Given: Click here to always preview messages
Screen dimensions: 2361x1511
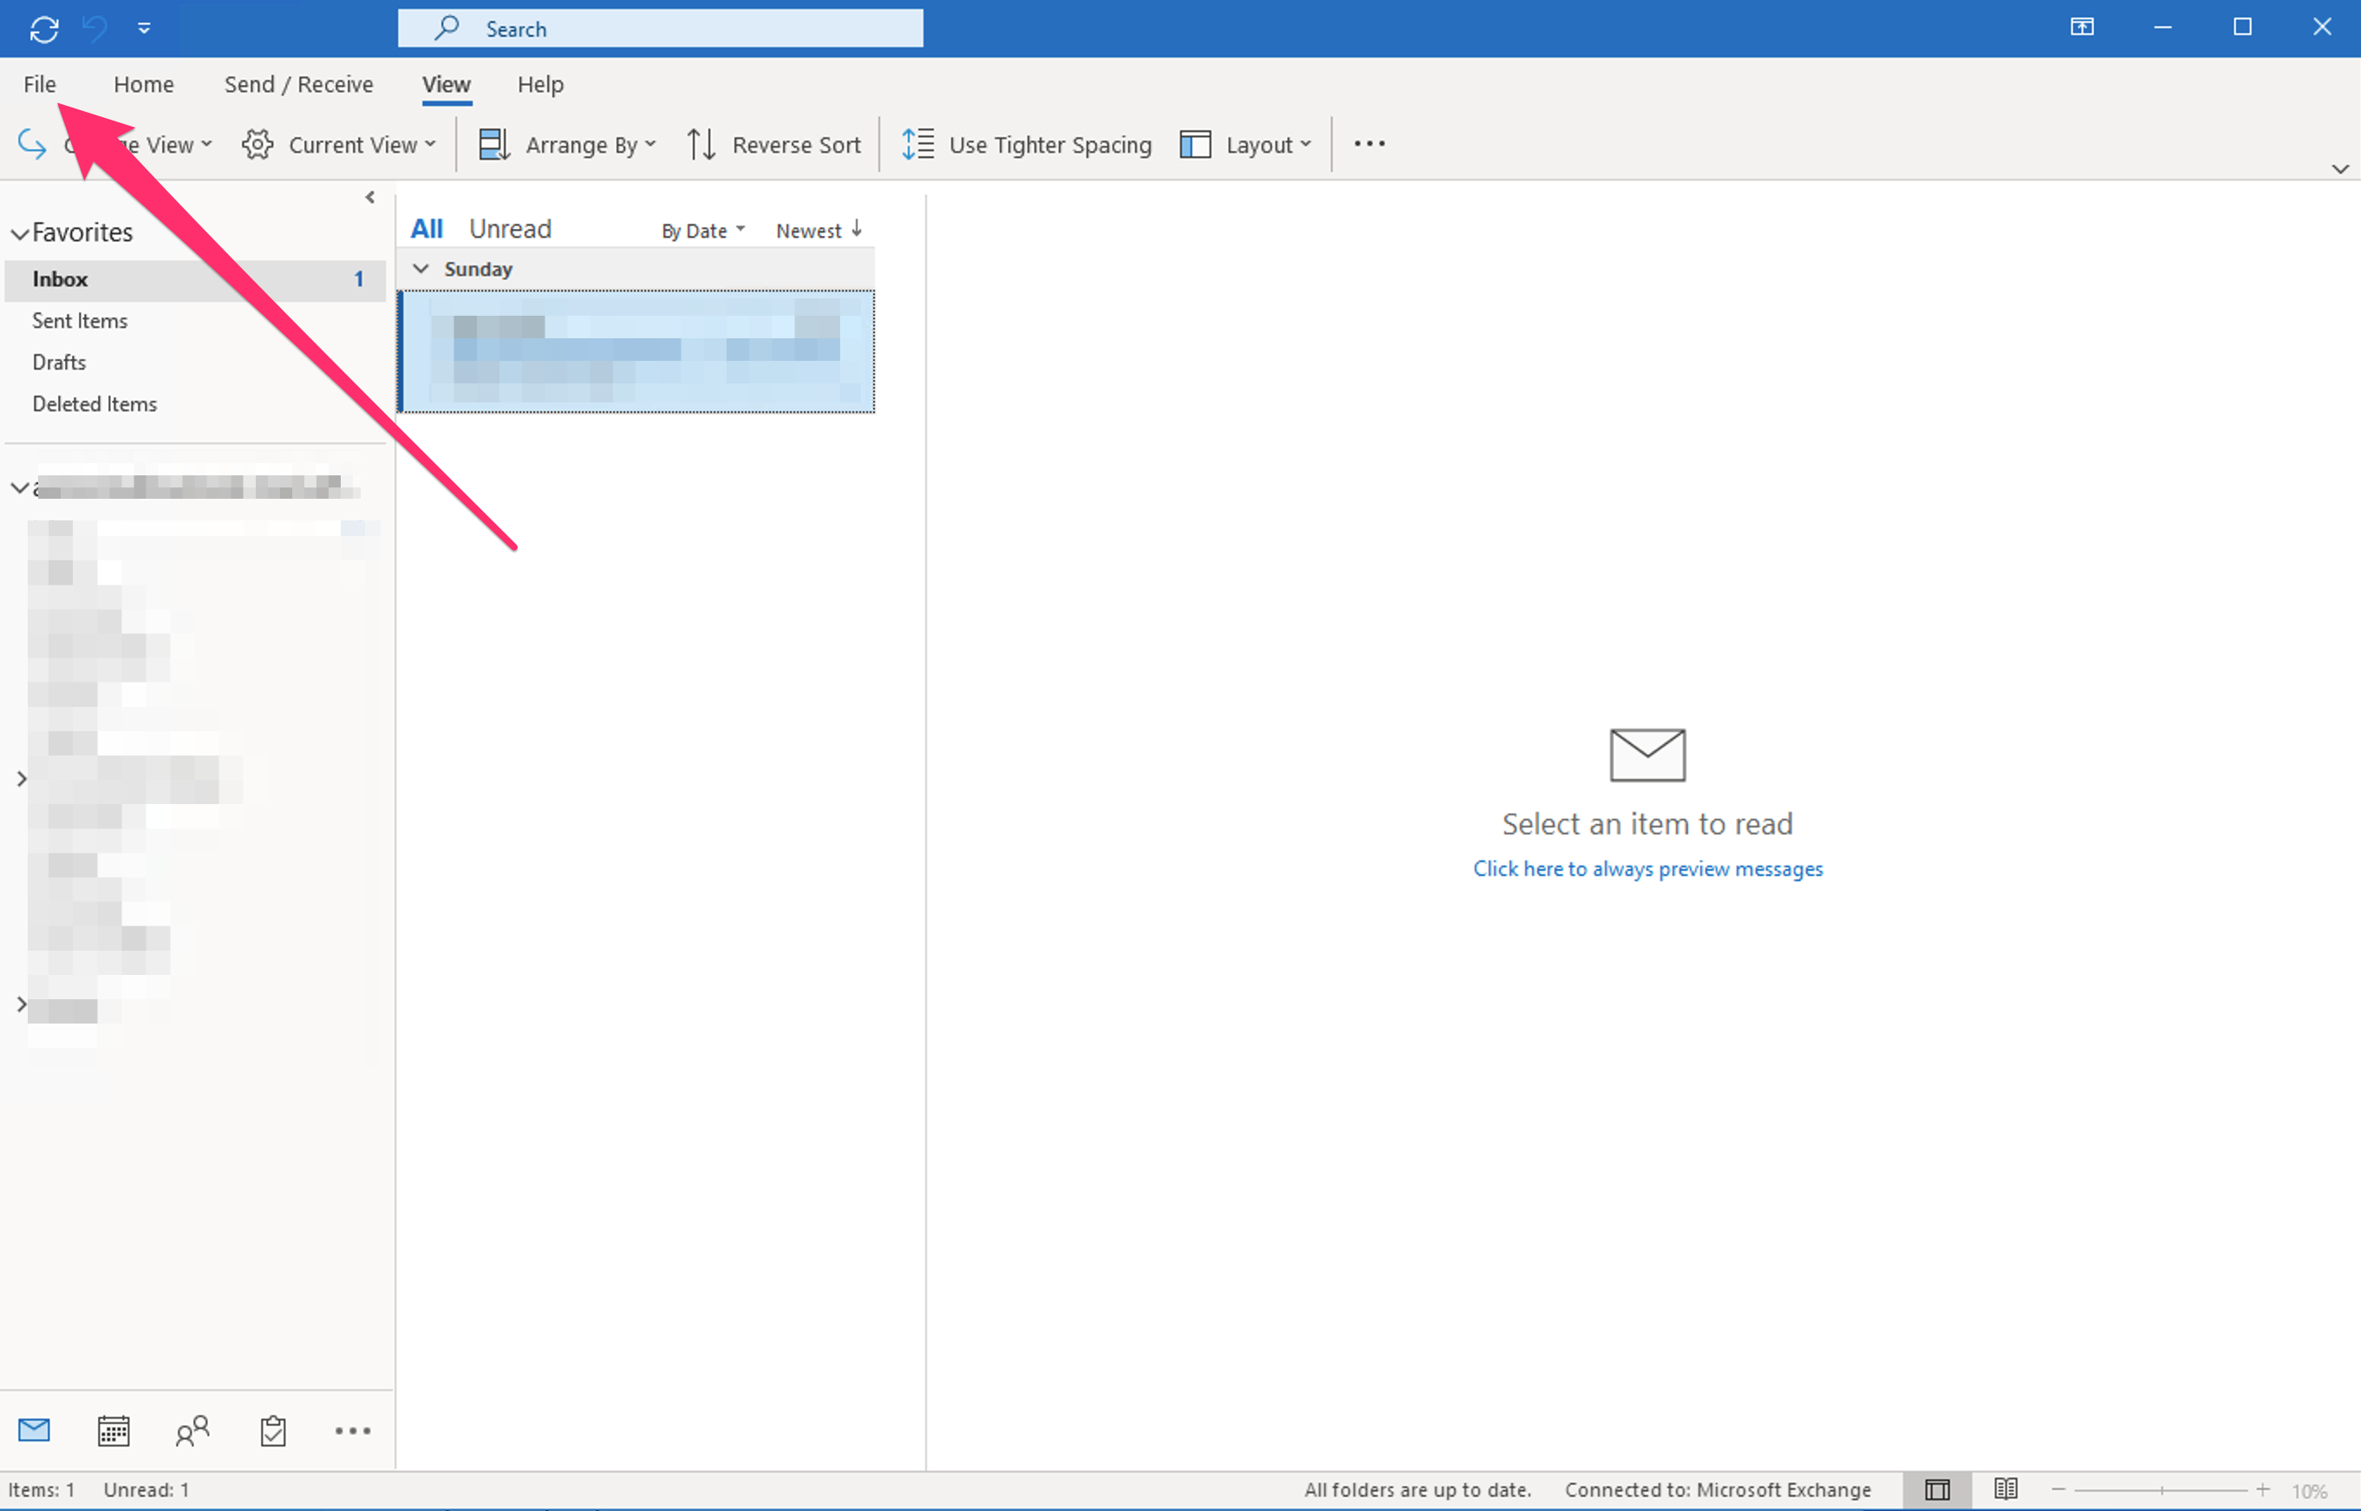Looking at the screenshot, I should coord(1647,868).
